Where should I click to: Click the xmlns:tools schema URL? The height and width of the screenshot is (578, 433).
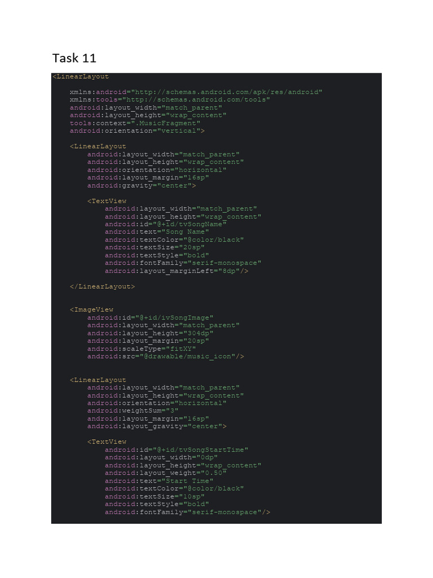(196, 100)
